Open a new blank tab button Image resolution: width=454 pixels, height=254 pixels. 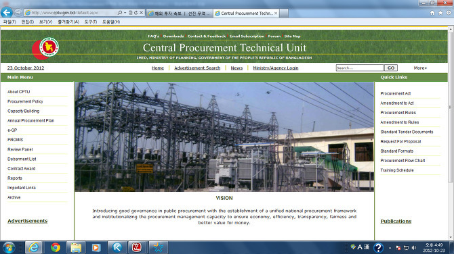[284, 14]
